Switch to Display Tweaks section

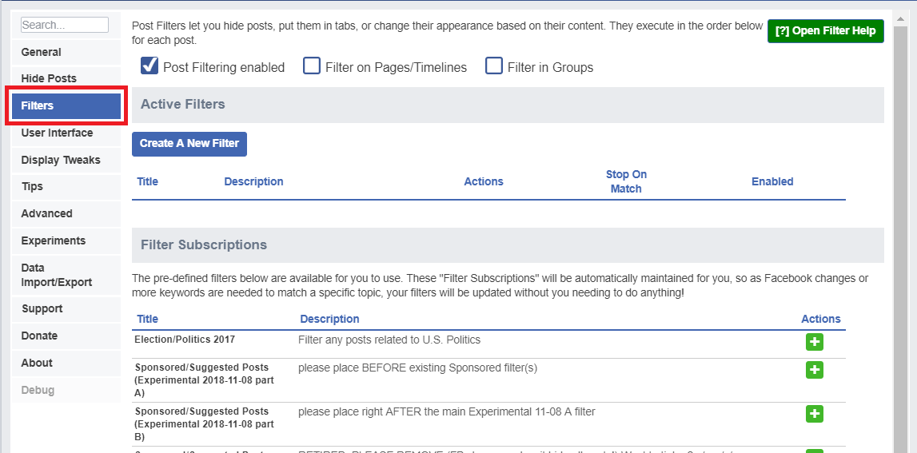[61, 160]
